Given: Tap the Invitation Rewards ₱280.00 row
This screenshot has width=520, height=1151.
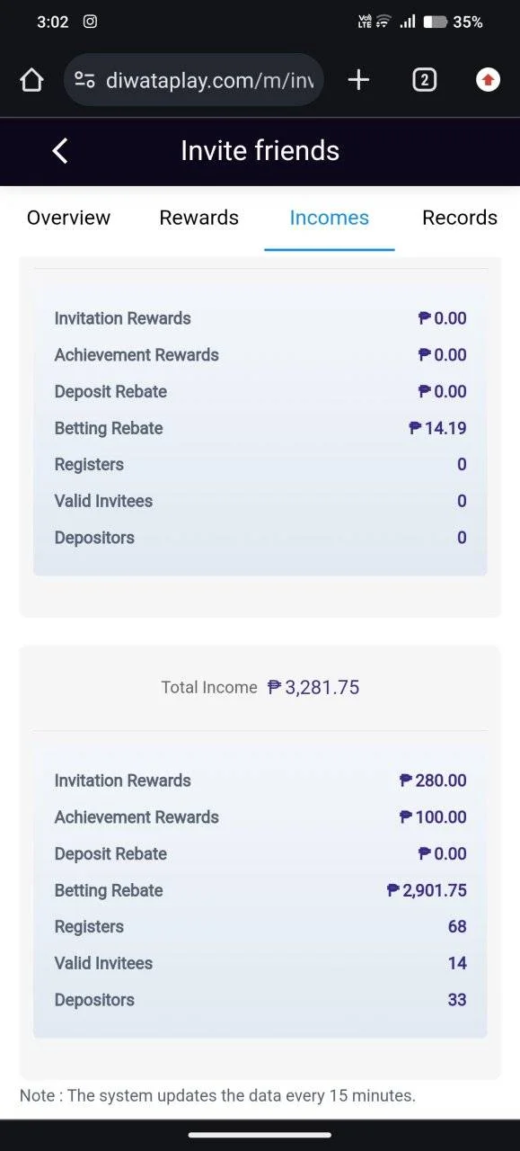Looking at the screenshot, I should coord(260,781).
